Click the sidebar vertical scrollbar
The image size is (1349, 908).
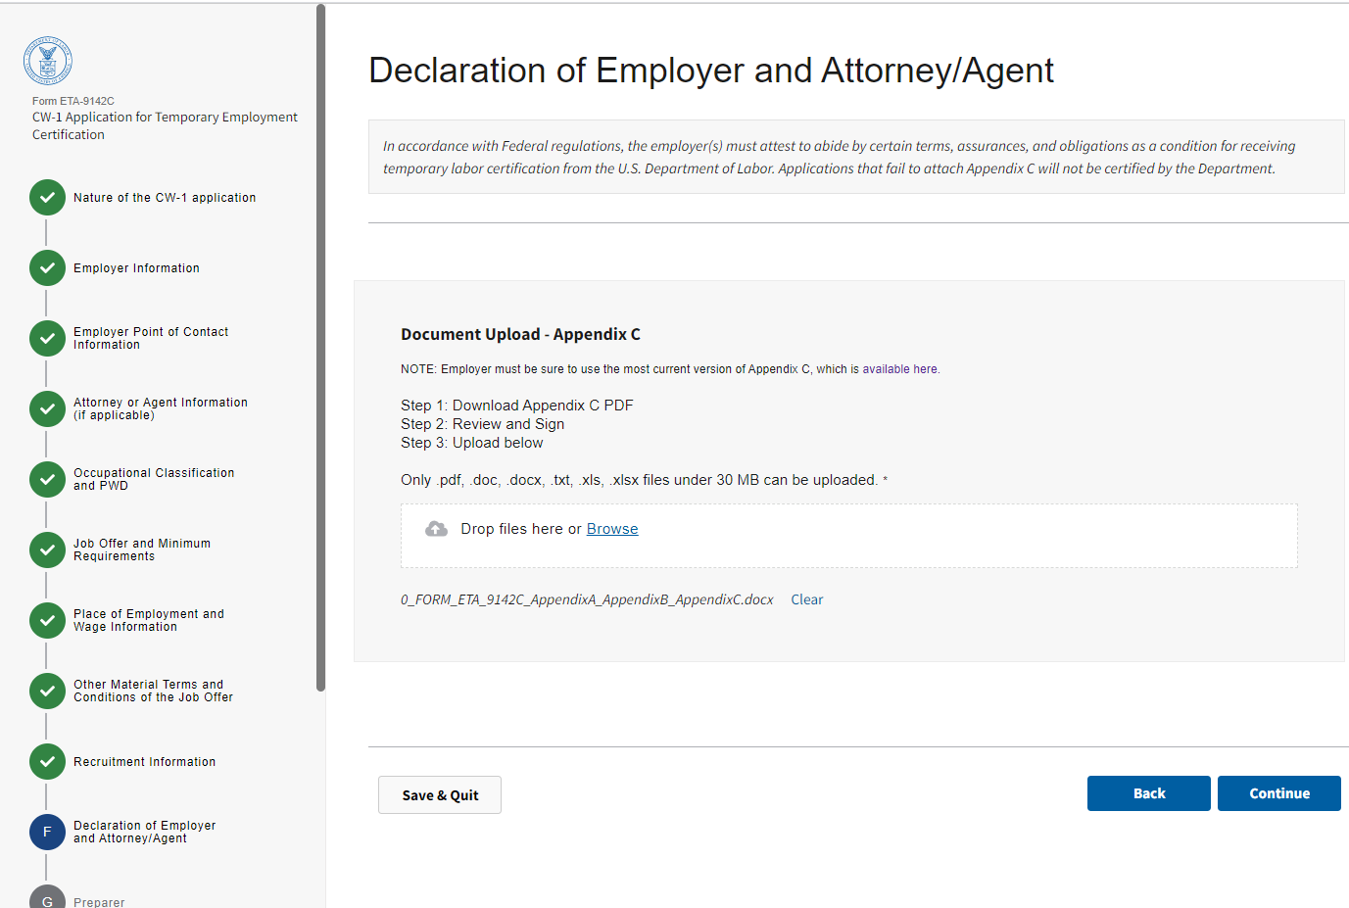tap(320, 348)
